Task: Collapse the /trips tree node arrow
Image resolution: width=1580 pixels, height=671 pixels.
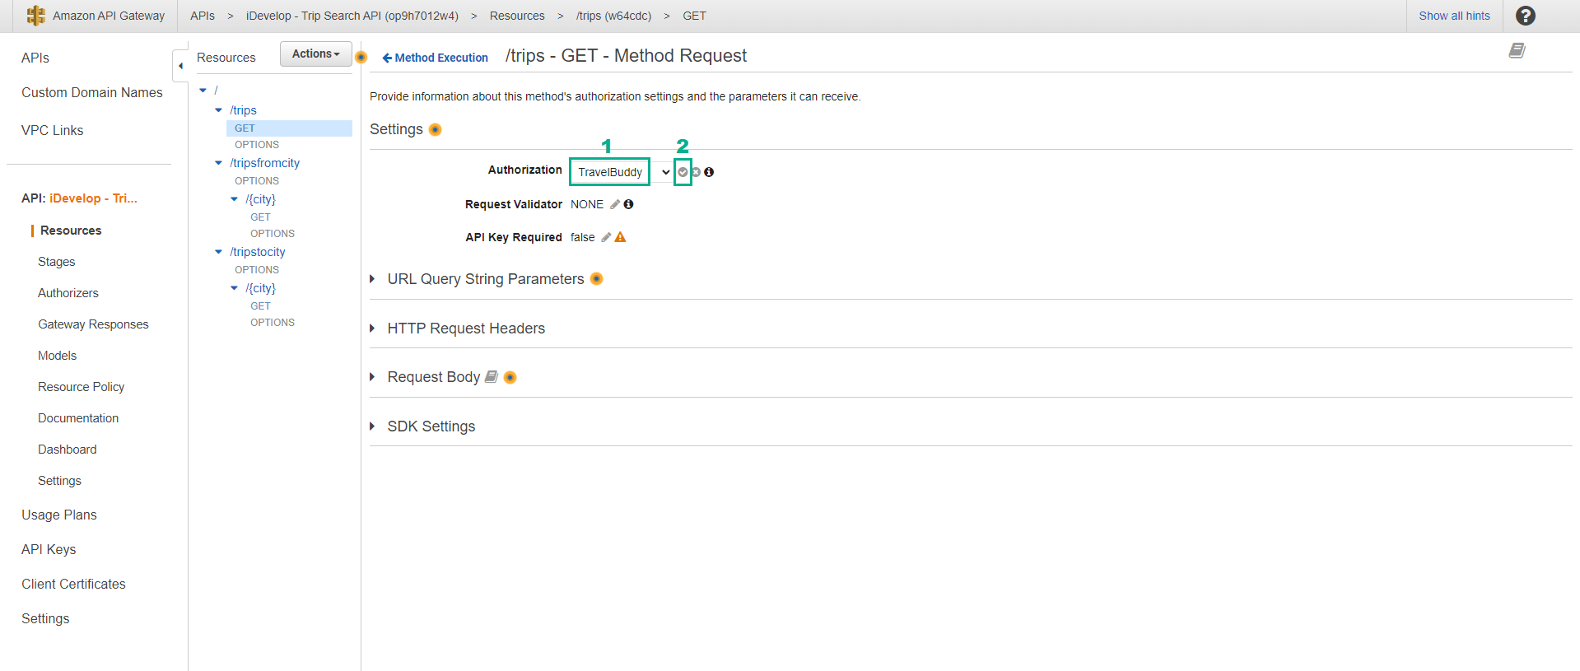Action: [218, 110]
